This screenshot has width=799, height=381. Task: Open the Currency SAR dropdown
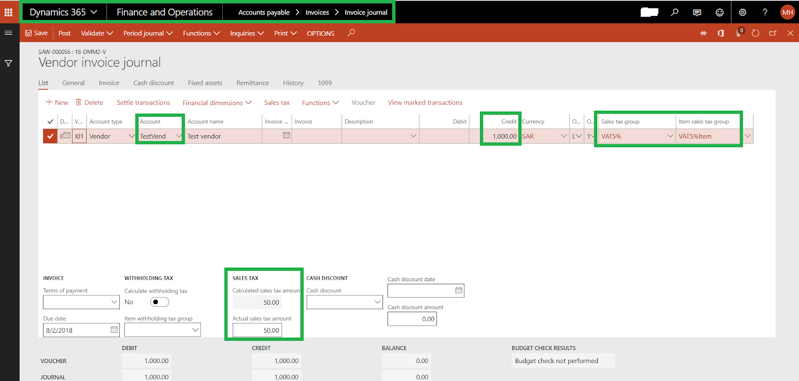click(564, 136)
